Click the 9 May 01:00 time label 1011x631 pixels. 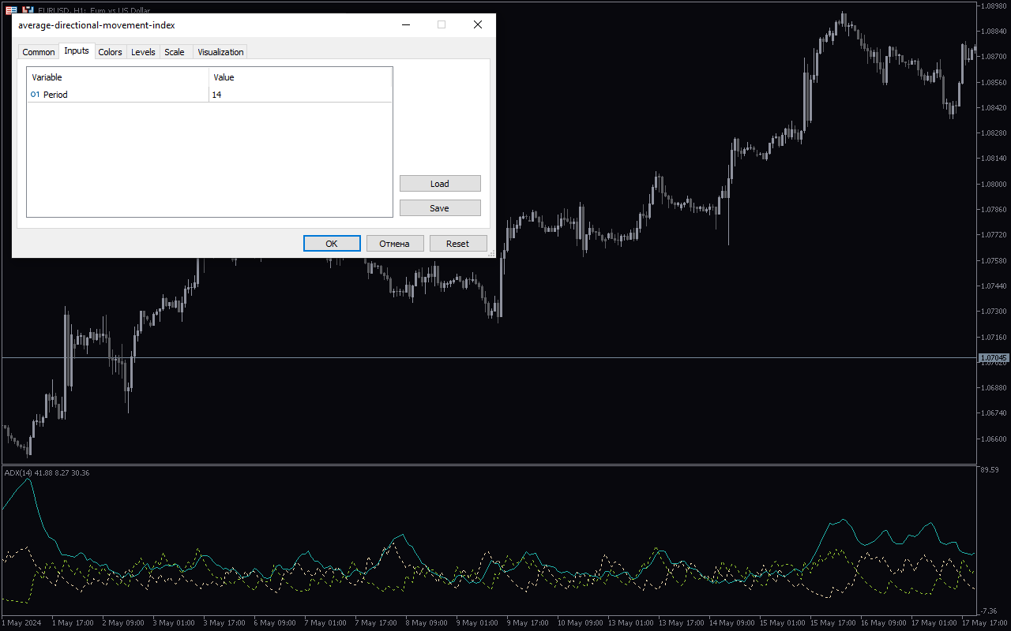click(x=477, y=623)
